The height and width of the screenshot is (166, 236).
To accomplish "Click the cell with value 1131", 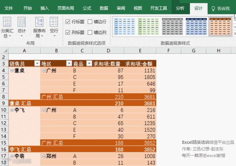I will [x=140, y=70].
